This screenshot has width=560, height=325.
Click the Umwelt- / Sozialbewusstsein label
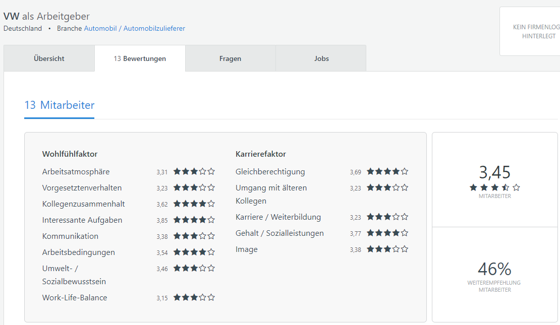click(74, 275)
